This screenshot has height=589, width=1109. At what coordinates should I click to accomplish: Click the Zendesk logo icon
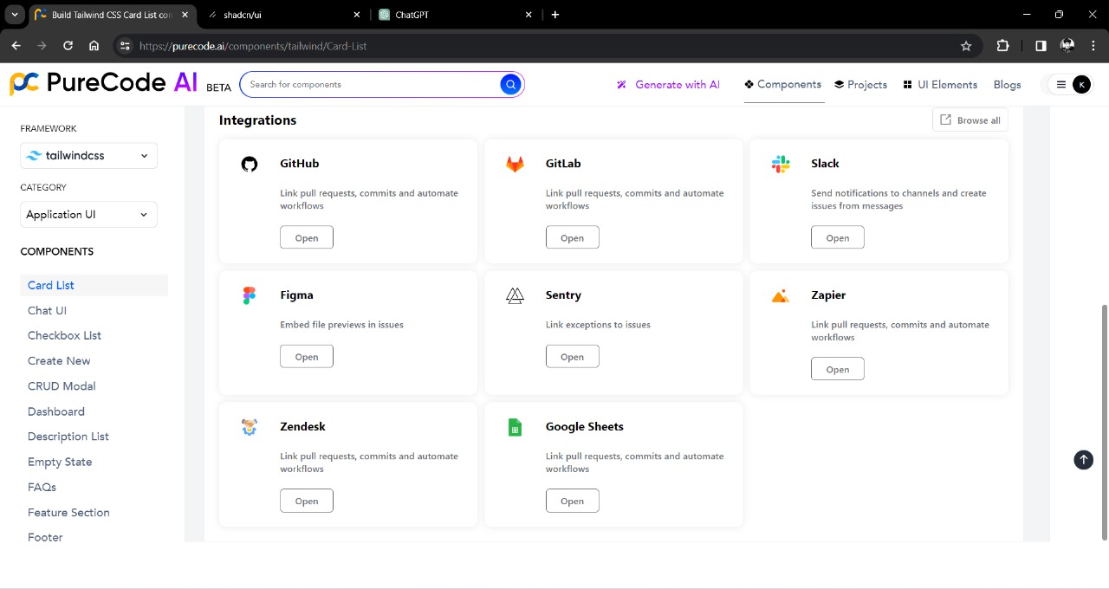click(x=250, y=427)
